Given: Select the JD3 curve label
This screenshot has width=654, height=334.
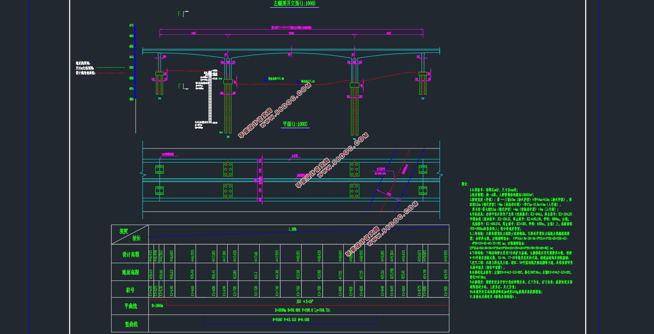Looking at the screenshot, I should (305, 301).
